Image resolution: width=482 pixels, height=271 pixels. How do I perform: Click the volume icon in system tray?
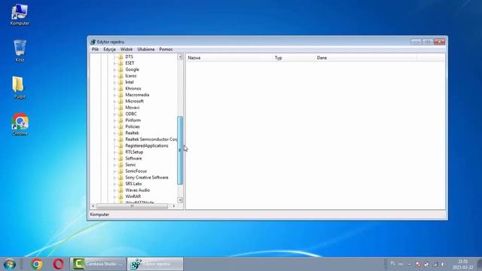443,264
